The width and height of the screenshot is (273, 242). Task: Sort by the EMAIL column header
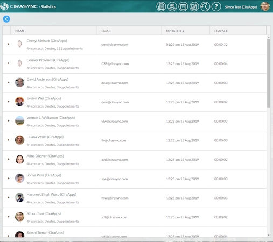129,31
